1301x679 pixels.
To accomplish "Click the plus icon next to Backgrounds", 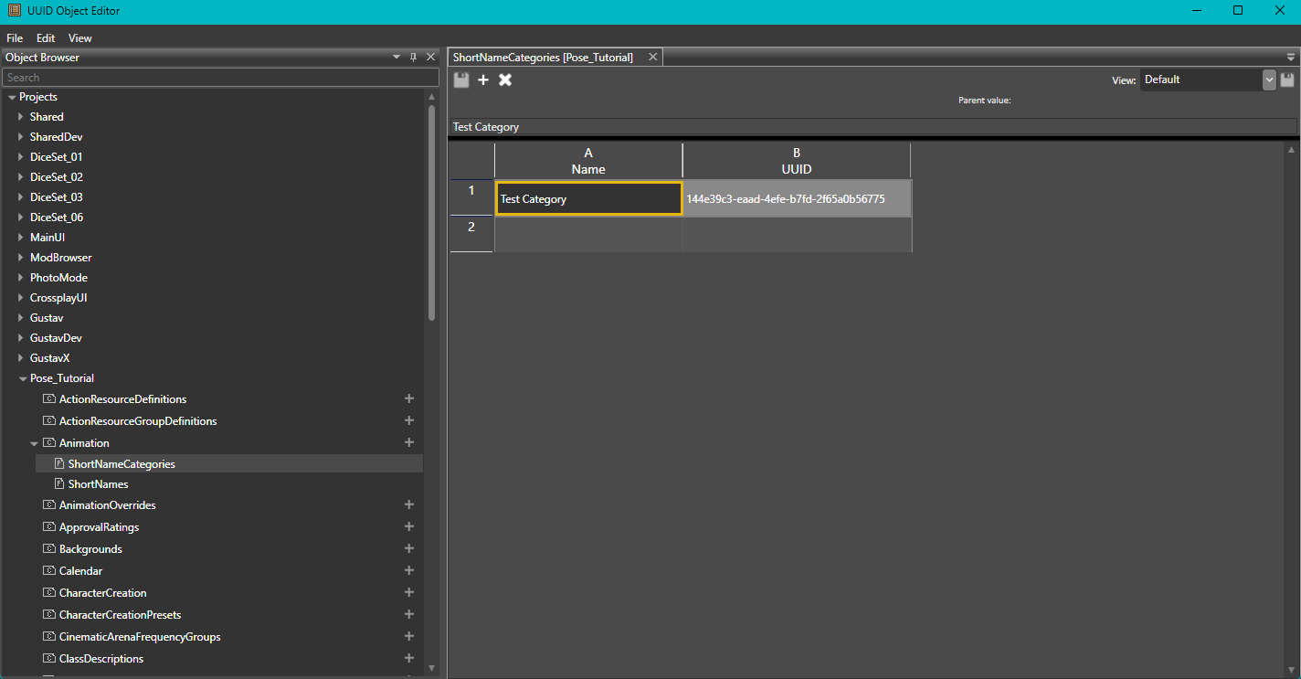I will pyautogui.click(x=409, y=548).
